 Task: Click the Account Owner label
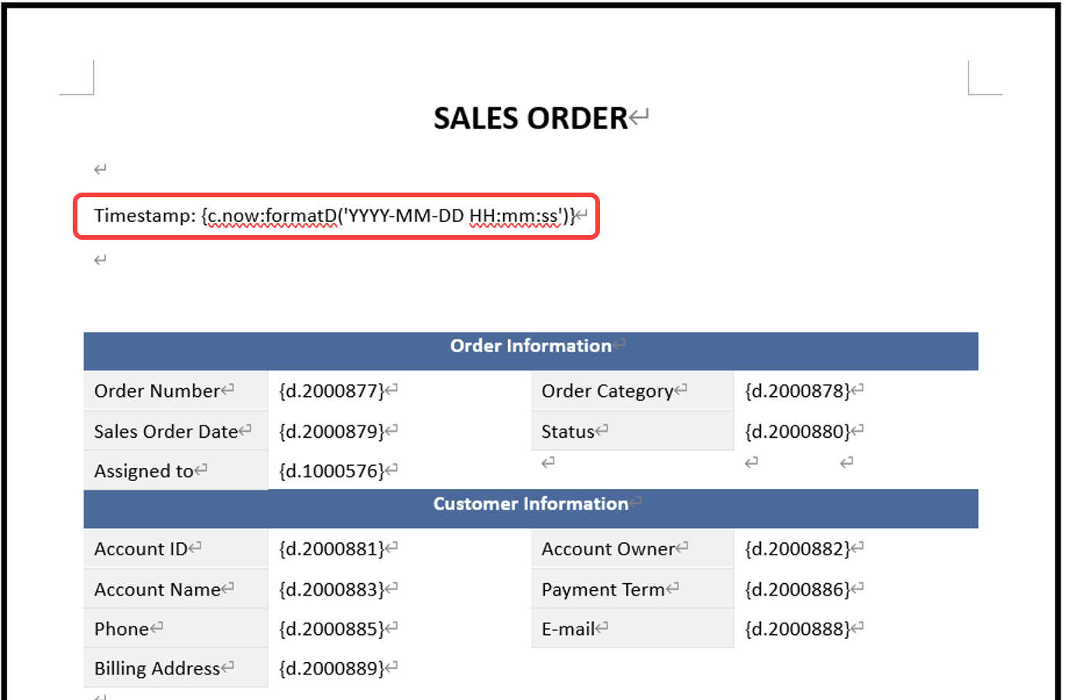608,549
